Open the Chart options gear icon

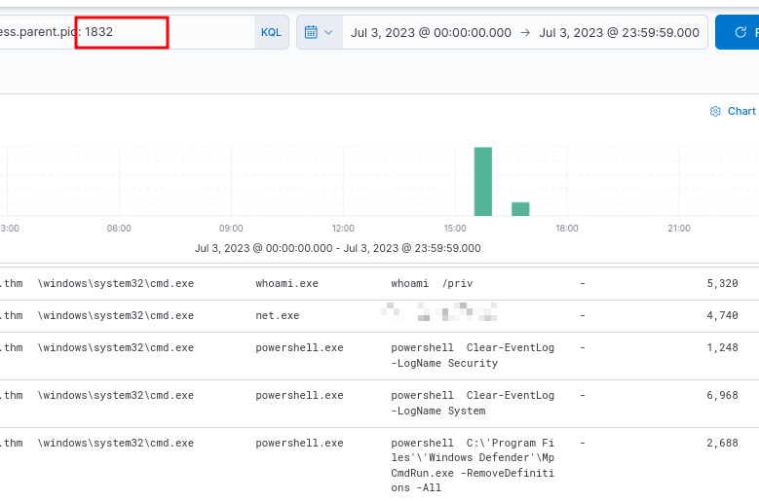point(715,112)
